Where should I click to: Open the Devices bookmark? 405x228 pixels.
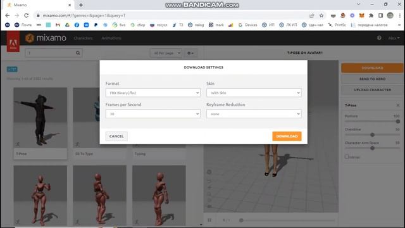pyautogui.click(x=247, y=25)
